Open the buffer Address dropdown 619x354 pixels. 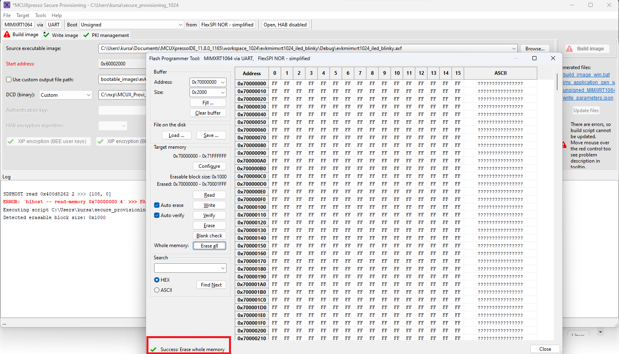[x=223, y=82]
